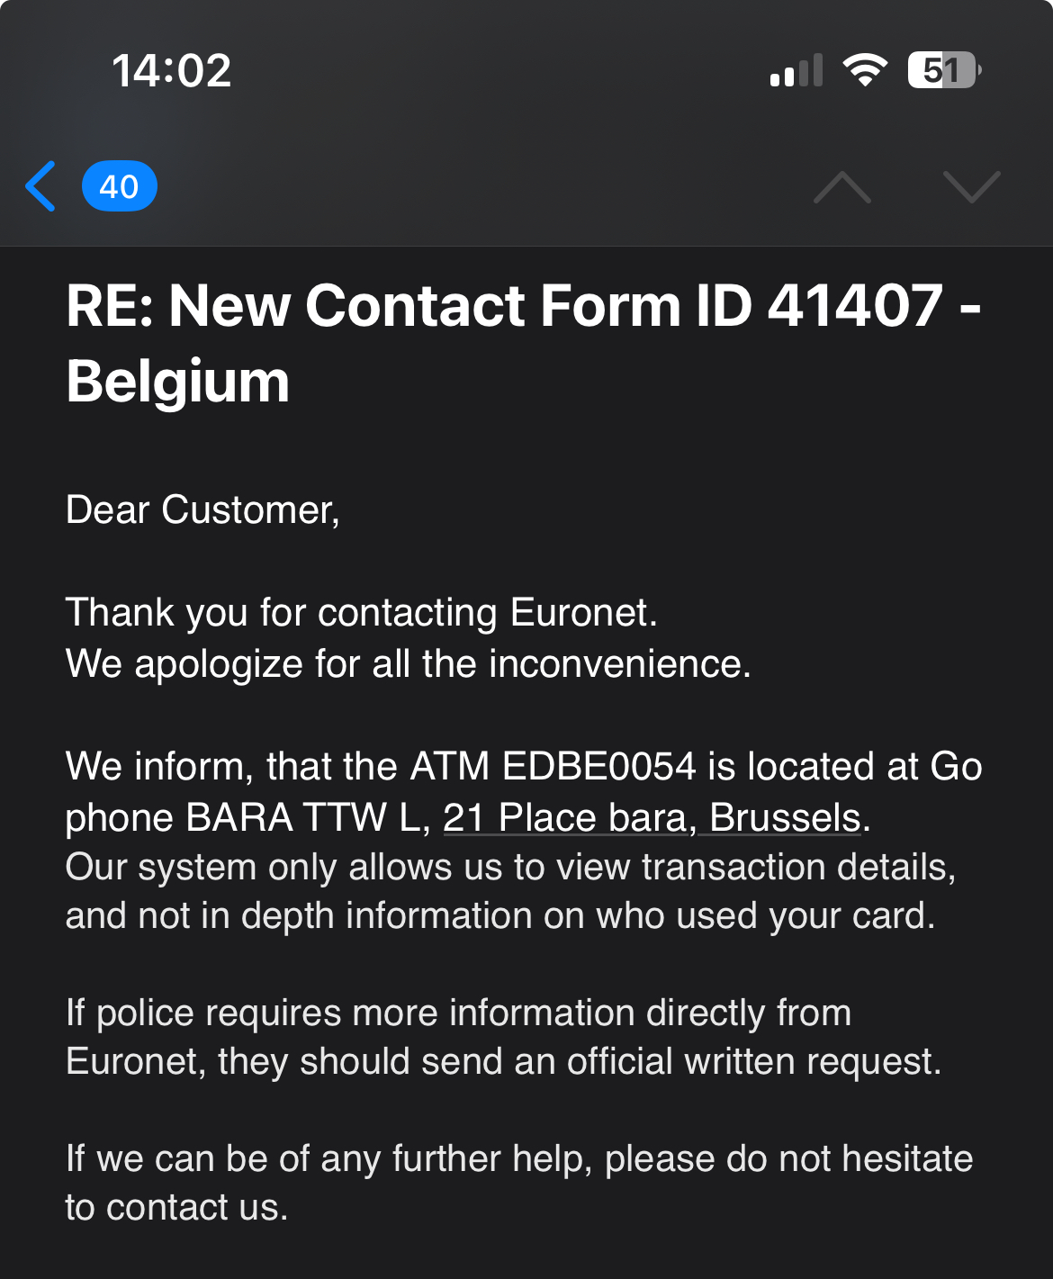Go to next message with down arrow
The image size is (1053, 1279).
click(971, 186)
